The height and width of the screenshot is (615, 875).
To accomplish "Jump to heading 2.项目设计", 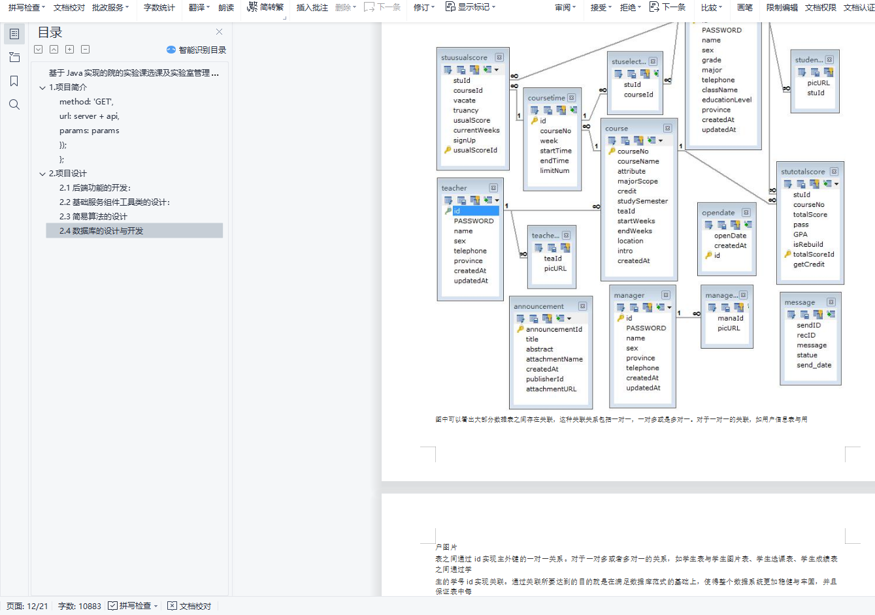I will coord(68,174).
